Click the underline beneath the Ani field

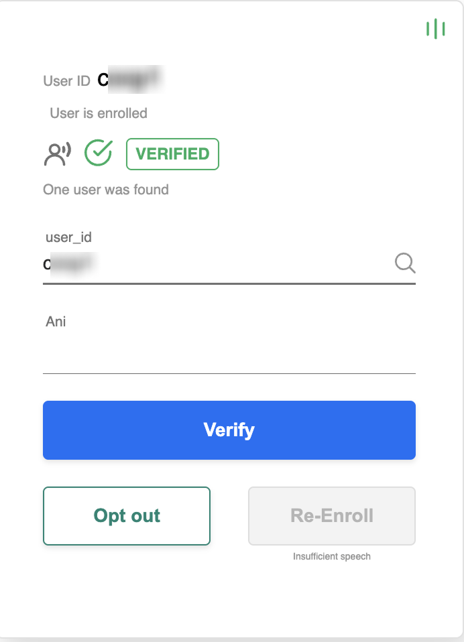pyautogui.click(x=228, y=373)
